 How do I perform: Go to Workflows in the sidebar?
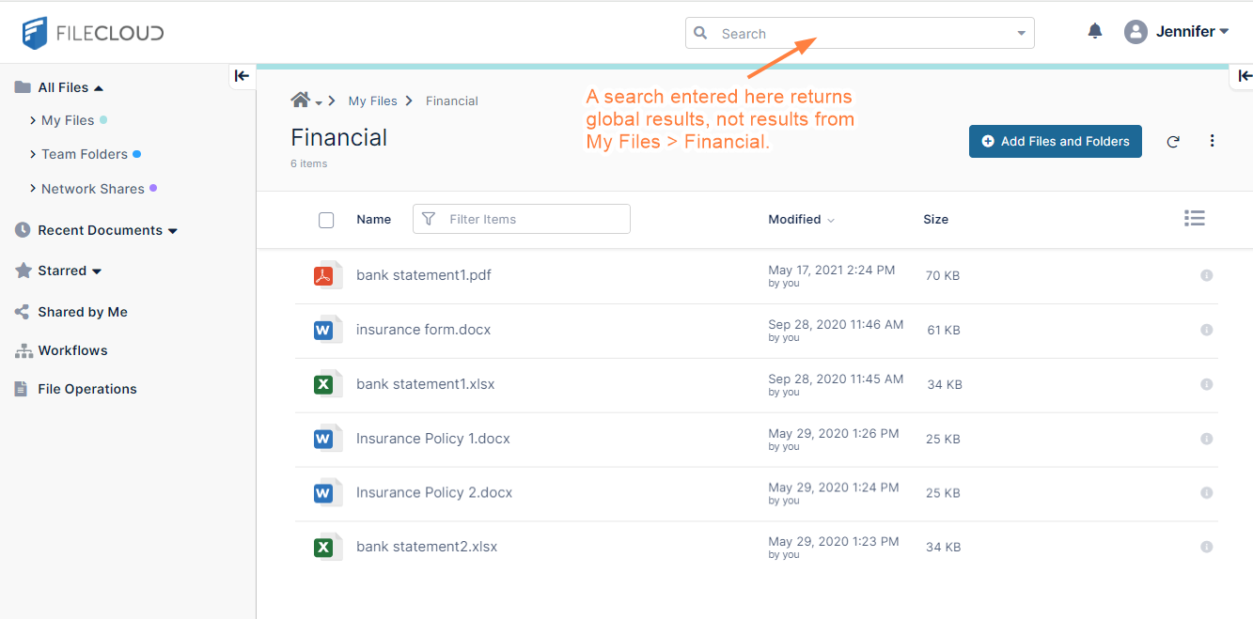coord(72,350)
